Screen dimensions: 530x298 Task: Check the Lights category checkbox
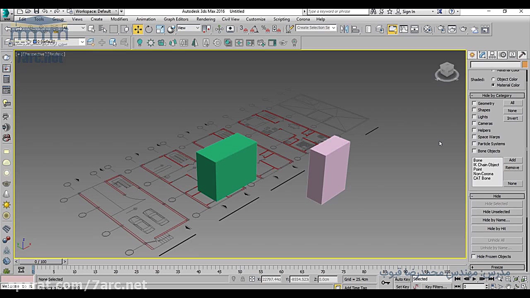click(x=474, y=117)
